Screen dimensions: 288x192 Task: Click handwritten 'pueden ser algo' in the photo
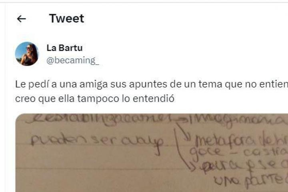click(97, 142)
